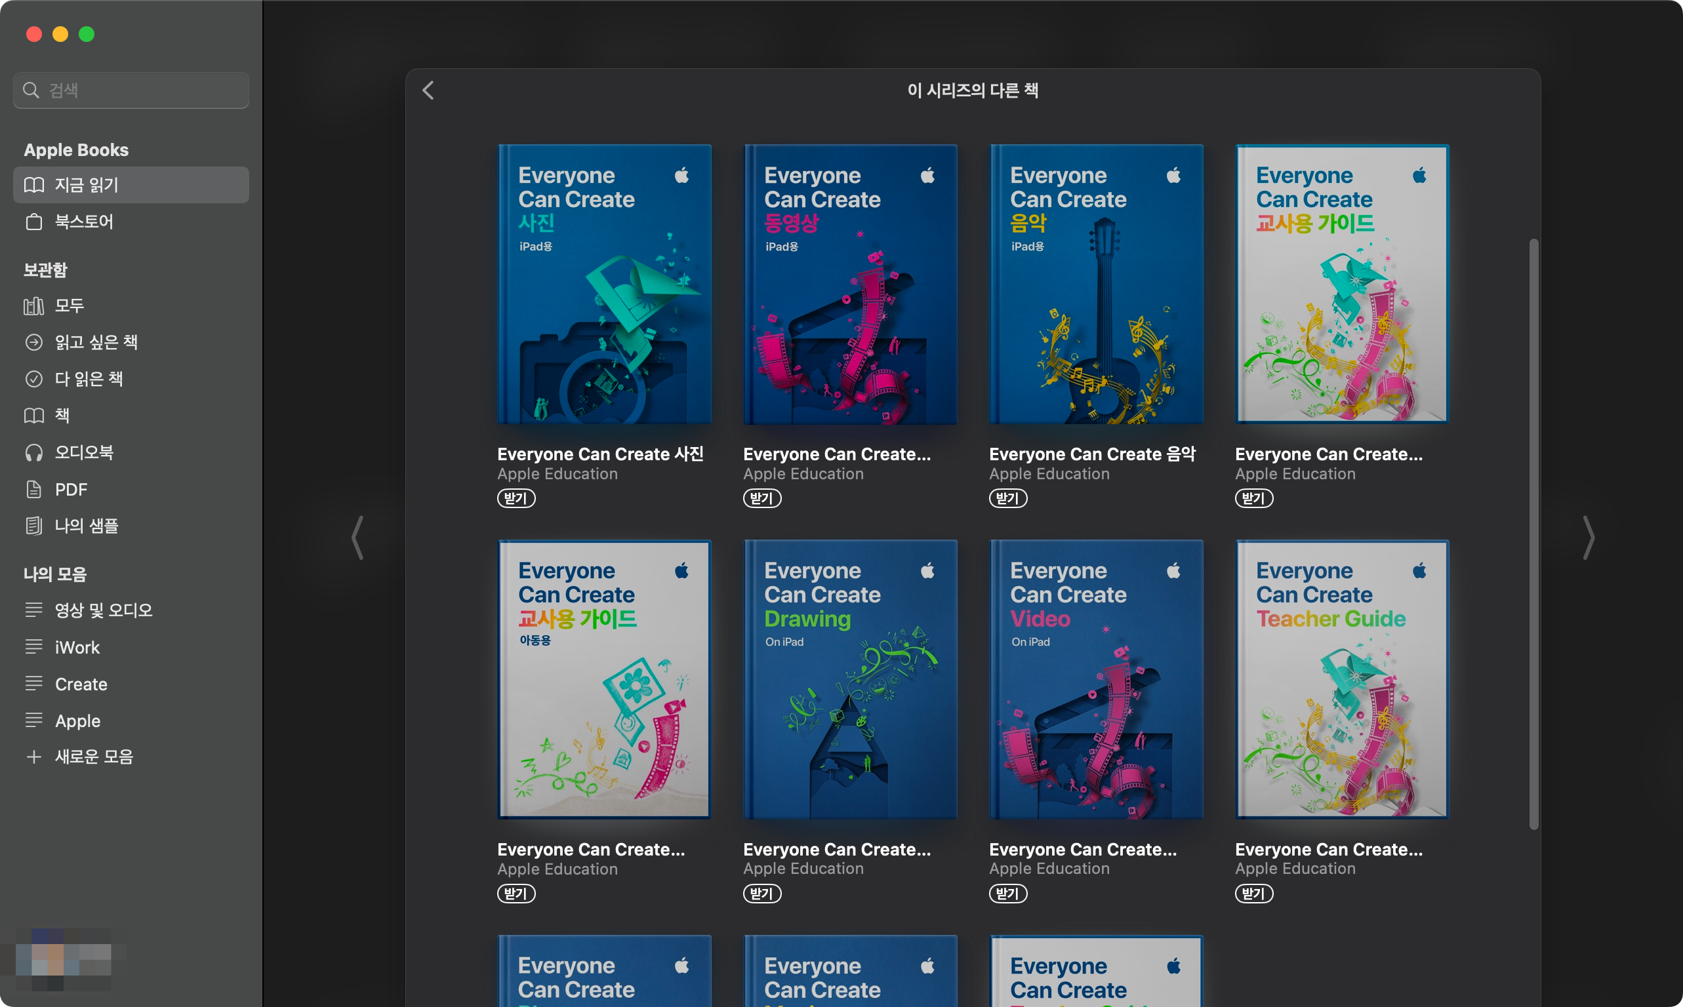Open the Everyone Can Create Drawing cover
The image size is (1683, 1007).
850,679
